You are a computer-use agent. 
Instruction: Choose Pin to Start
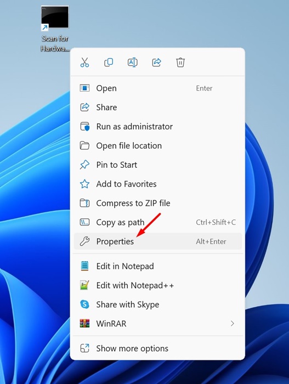click(158, 165)
